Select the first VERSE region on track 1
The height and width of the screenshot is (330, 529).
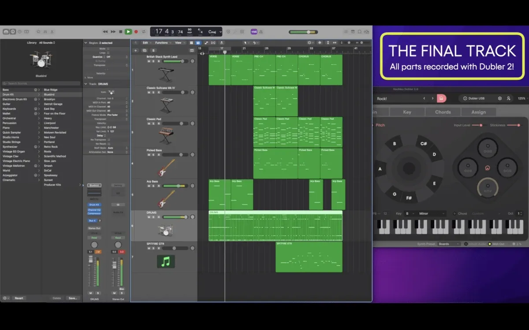tap(220, 70)
